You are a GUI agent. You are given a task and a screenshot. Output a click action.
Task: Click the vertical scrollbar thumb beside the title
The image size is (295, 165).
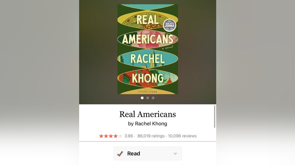215,117
